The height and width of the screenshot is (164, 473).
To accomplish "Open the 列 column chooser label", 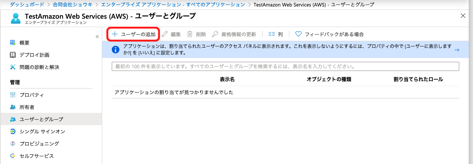I will pyautogui.click(x=281, y=34).
